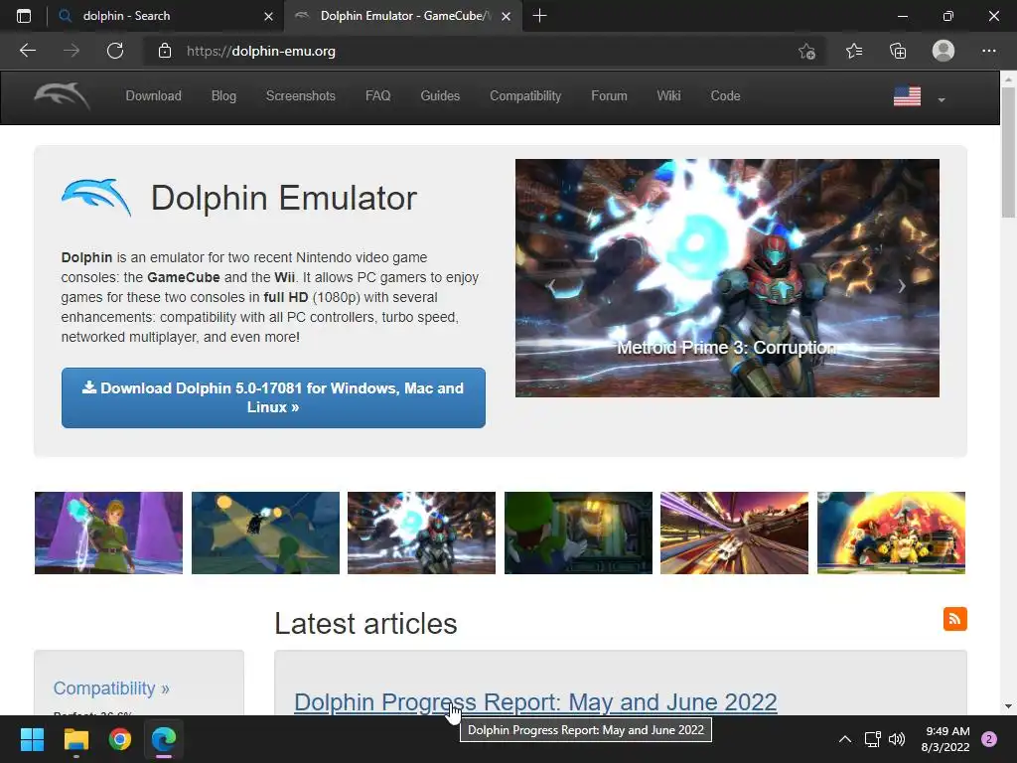Open the F-Zero racing thumbnail
This screenshot has width=1017, height=763.
click(734, 533)
